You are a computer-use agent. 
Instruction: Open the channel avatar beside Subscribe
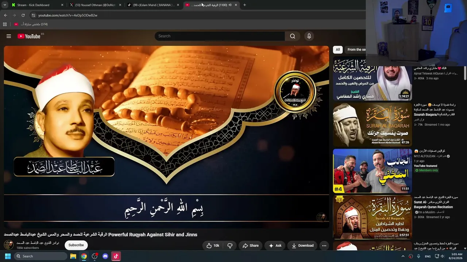click(8, 245)
